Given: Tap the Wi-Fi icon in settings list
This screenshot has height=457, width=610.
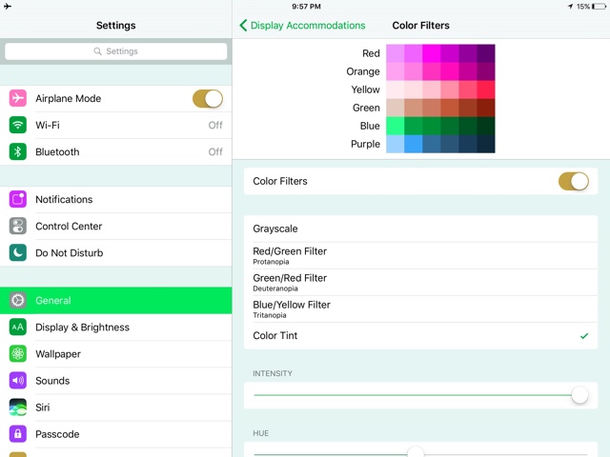Looking at the screenshot, I should pos(18,125).
